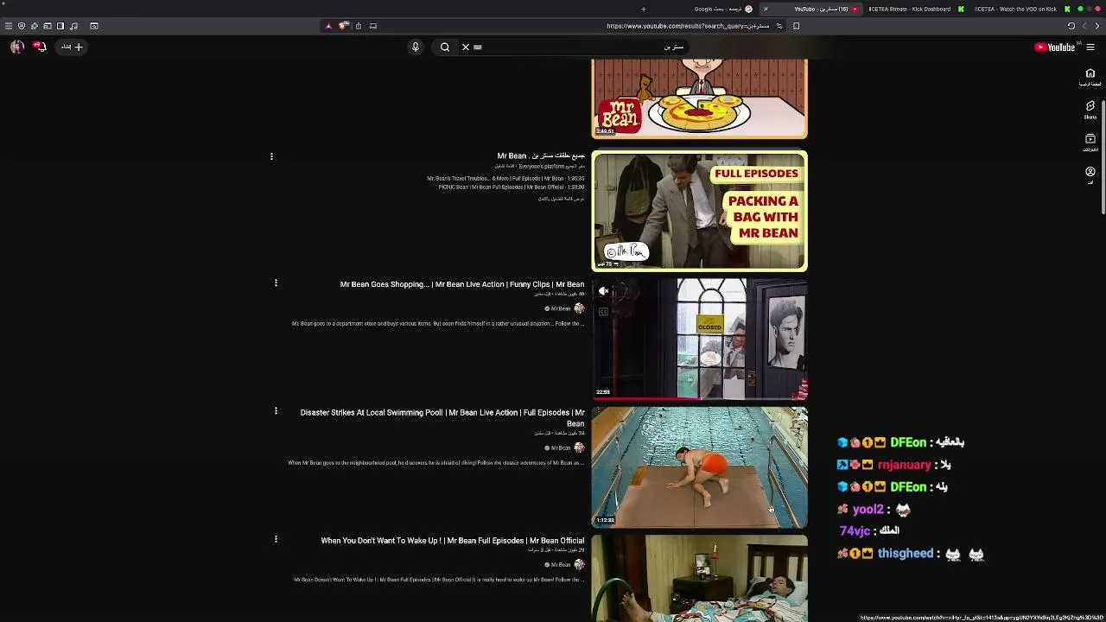1106x622 pixels.
Task: Open Mr Bean channel avatar under Wake Up video
Action: tap(579, 564)
